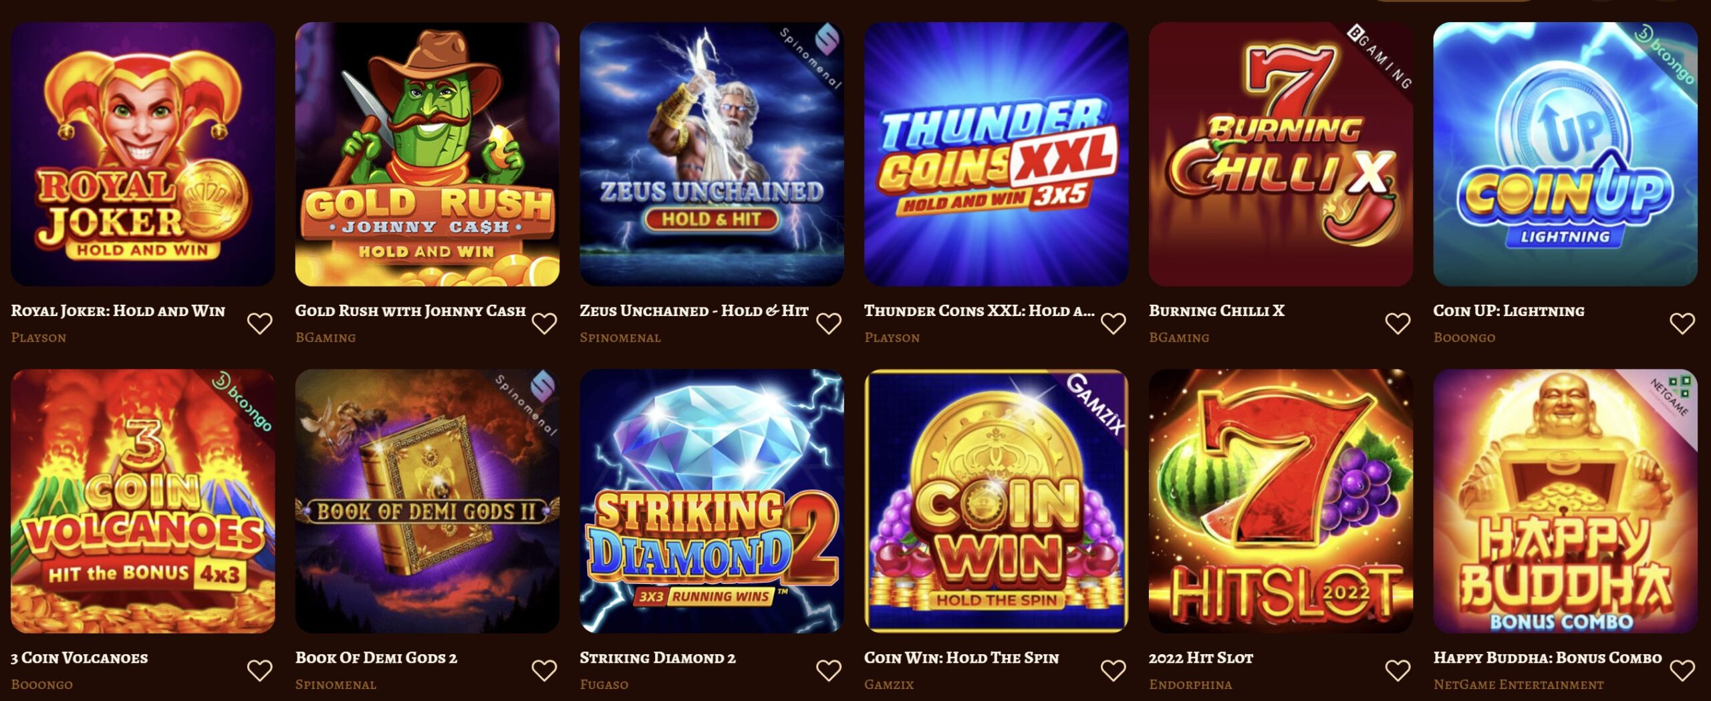Launch the Thunder Coins XXL game tile
The width and height of the screenshot is (1711, 701).
click(x=996, y=154)
